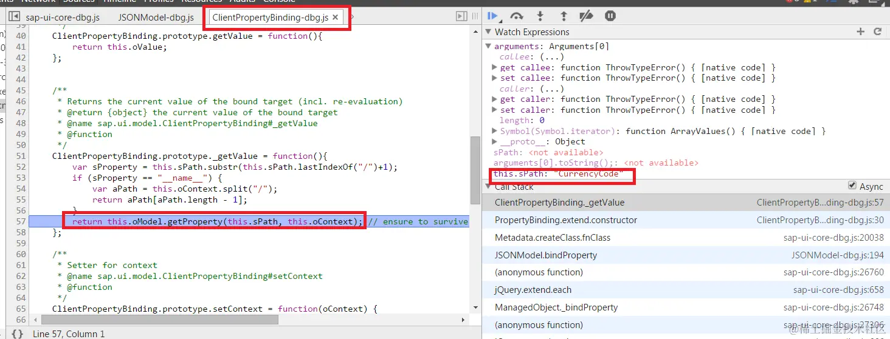Expand the 'set callee' function entry

(x=495, y=78)
